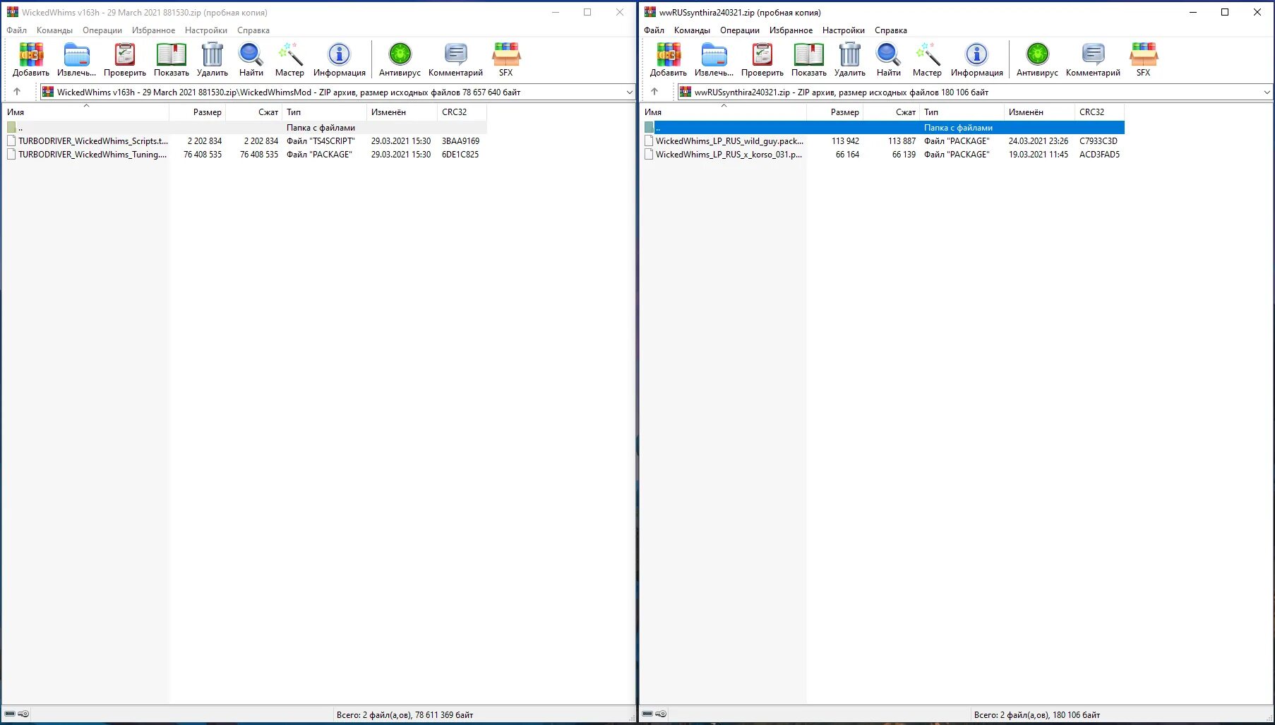The height and width of the screenshot is (725, 1275).
Task: Expand address path dropdown in right window
Action: (x=1267, y=92)
